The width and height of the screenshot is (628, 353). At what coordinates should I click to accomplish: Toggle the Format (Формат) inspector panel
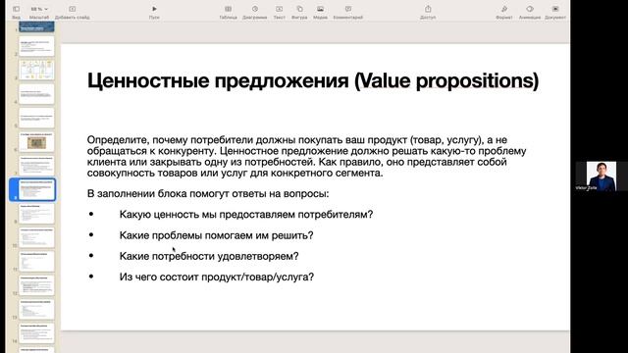click(x=503, y=9)
